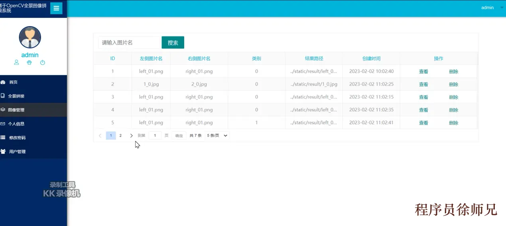
Task: Open 用户管理 in the sidebar menu
Action: click(x=33, y=152)
